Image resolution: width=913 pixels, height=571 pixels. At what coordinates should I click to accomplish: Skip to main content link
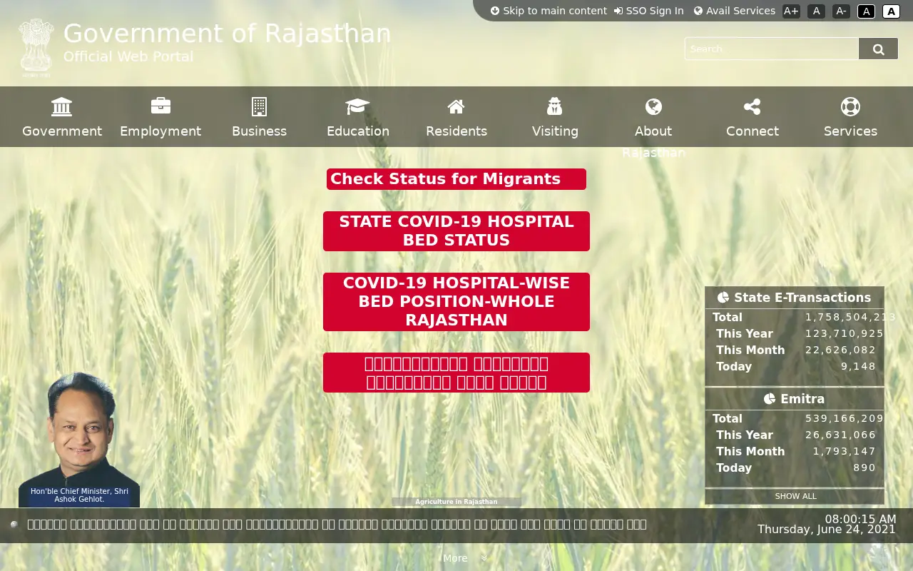coord(549,11)
